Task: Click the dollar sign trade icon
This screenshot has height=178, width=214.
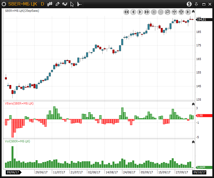Action: pos(189,4)
